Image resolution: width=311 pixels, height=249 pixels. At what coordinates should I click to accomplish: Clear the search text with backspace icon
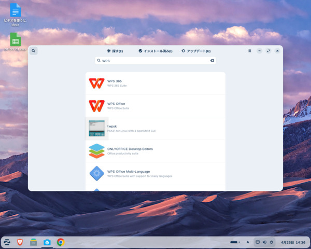click(212, 61)
